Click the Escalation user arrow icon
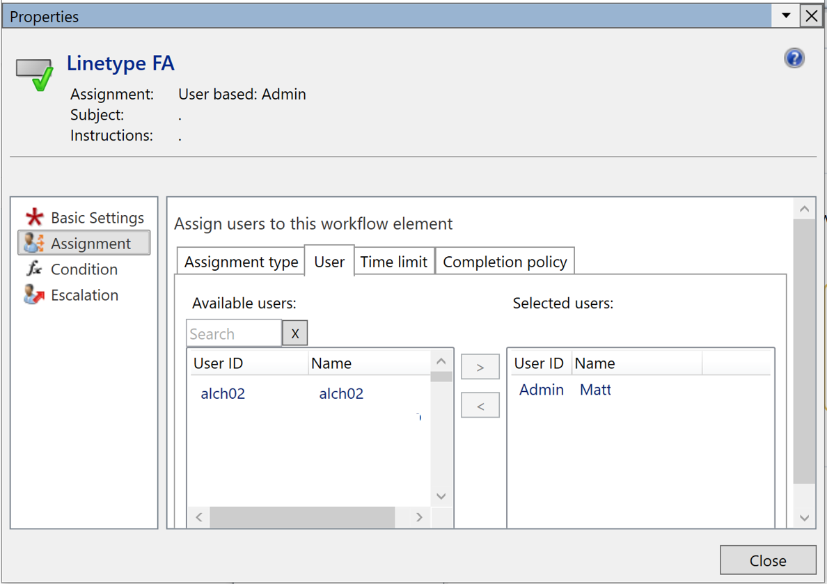The image size is (827, 584). [x=33, y=294]
